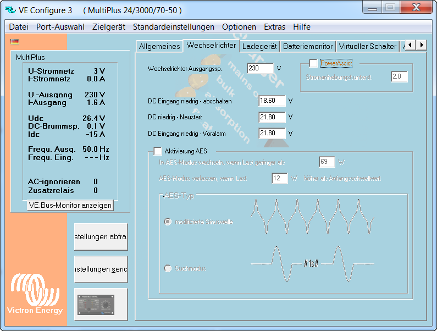This screenshot has height=331, width=437.
Task: Open the Virtueller Schalter tab
Action: (367, 46)
